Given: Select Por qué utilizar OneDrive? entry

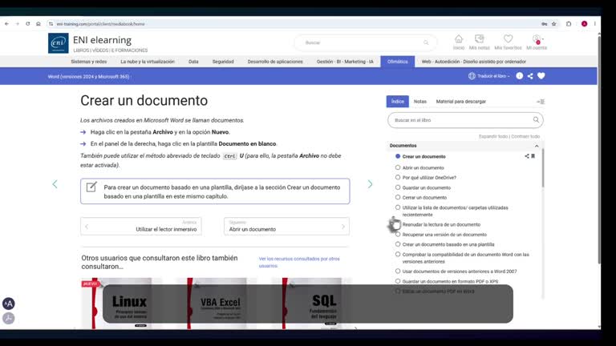Looking at the screenshot, I should [429, 178].
